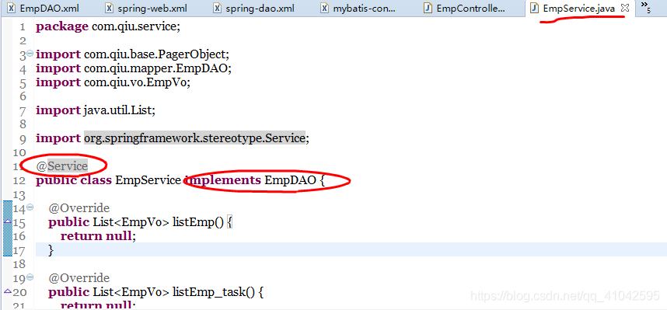Click the listEmp() method name
This screenshot has height=310, width=667.
coord(197,222)
